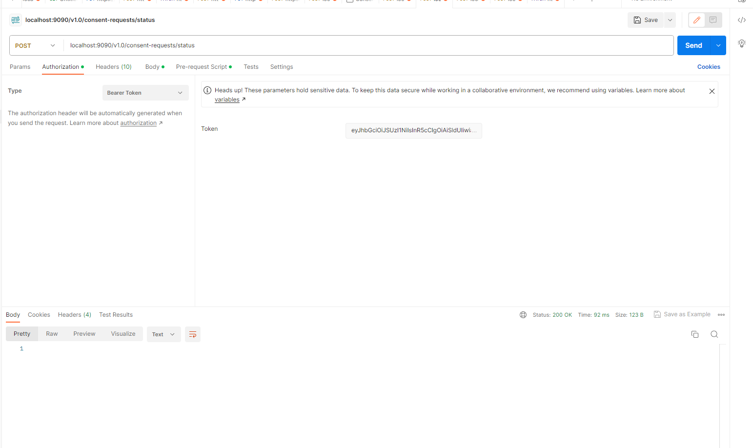
Task: Open the three-dot response options menu
Action: tap(721, 315)
